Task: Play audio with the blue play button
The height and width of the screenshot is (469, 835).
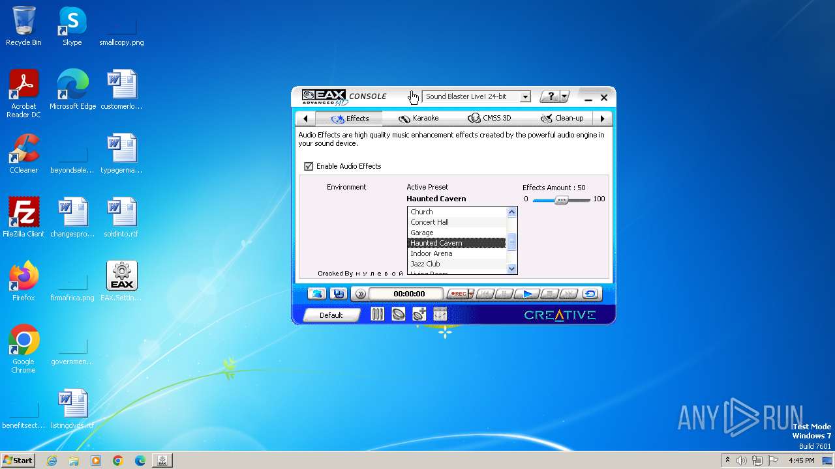Action: [527, 294]
